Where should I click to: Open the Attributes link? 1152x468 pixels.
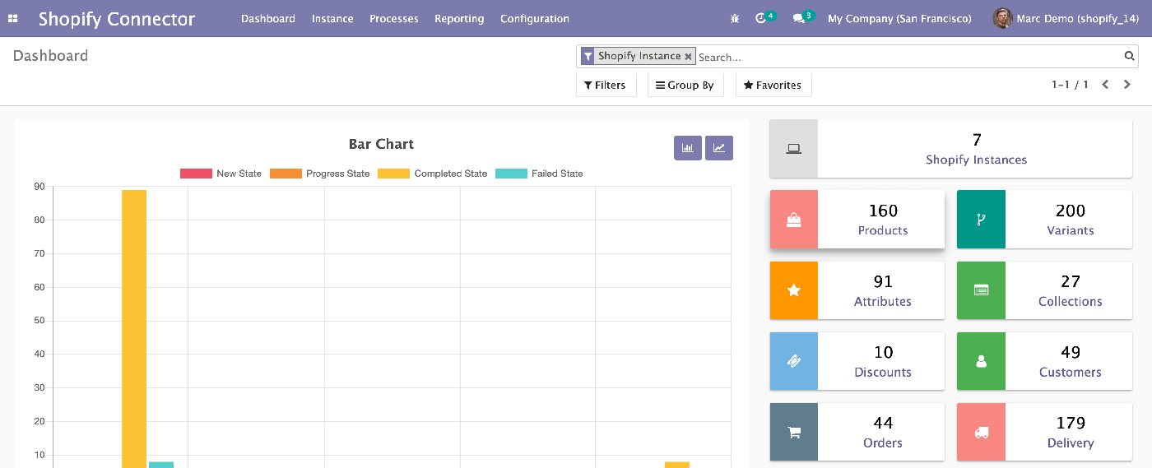(883, 301)
